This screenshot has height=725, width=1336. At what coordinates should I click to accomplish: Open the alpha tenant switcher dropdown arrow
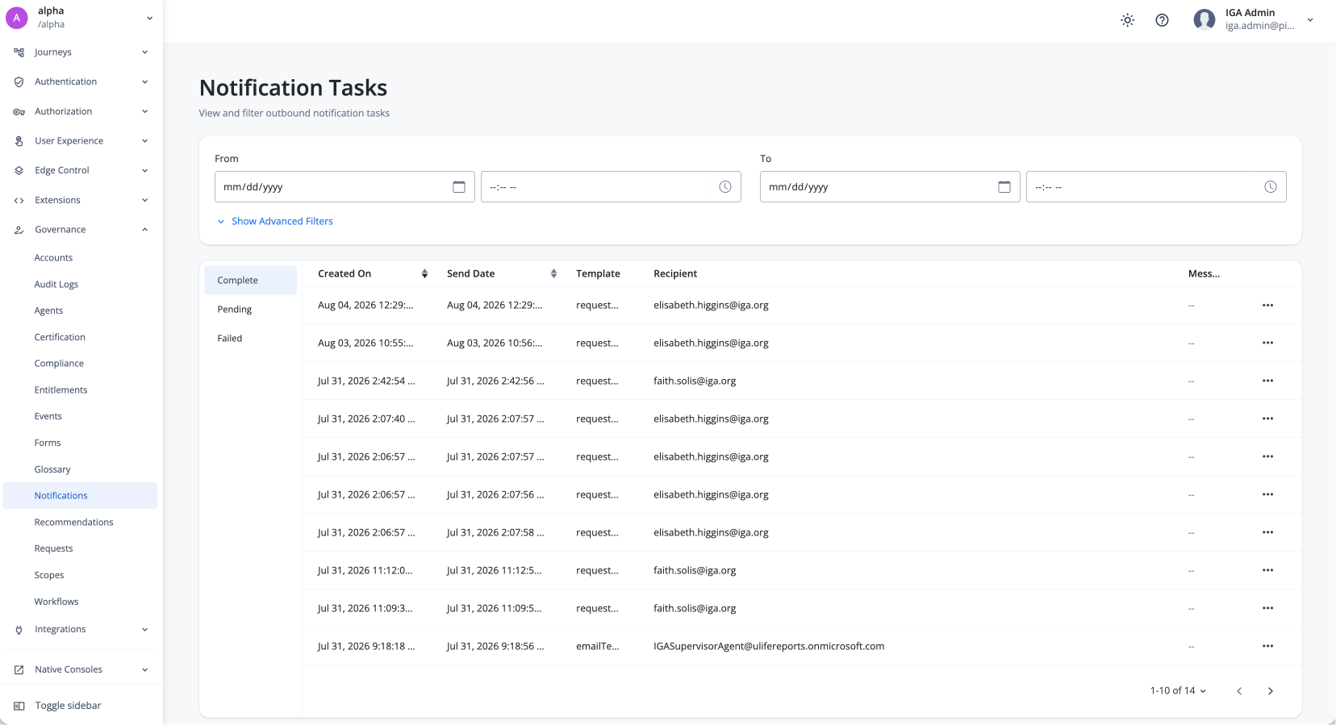[x=149, y=18]
